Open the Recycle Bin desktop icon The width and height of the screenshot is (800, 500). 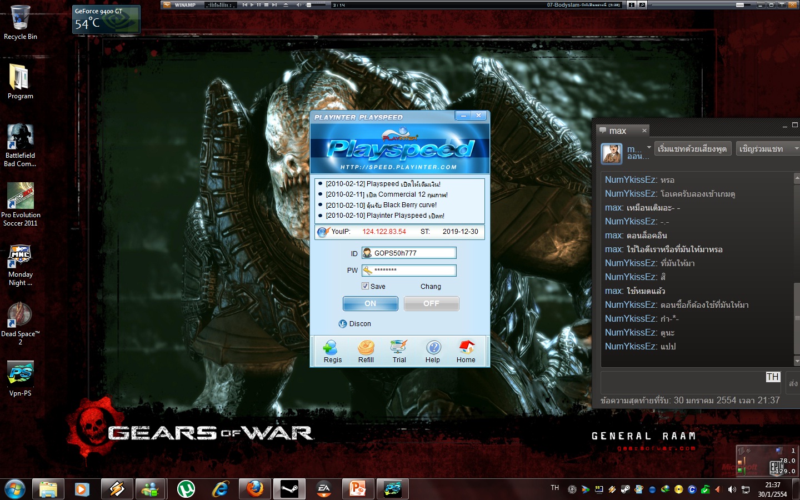click(21, 23)
